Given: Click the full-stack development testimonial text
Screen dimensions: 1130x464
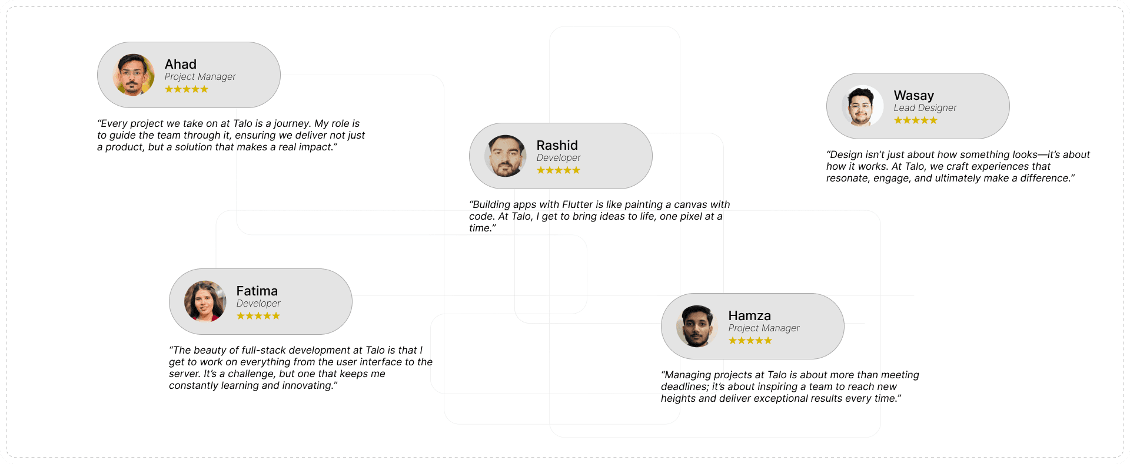Looking at the screenshot, I should tap(300, 368).
